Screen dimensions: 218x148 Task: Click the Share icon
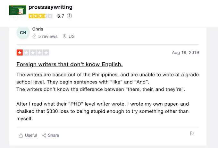point(44,135)
